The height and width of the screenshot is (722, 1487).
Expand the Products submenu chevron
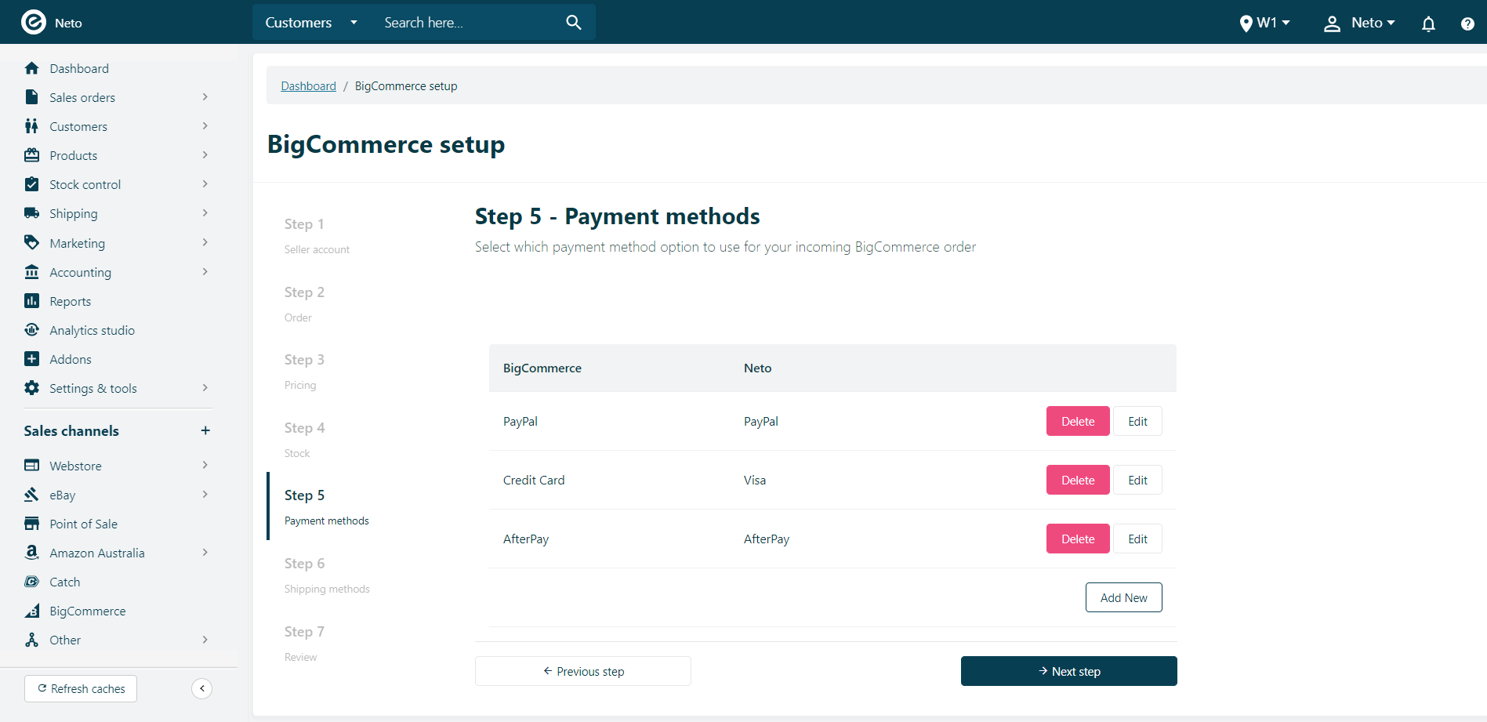[x=205, y=155]
